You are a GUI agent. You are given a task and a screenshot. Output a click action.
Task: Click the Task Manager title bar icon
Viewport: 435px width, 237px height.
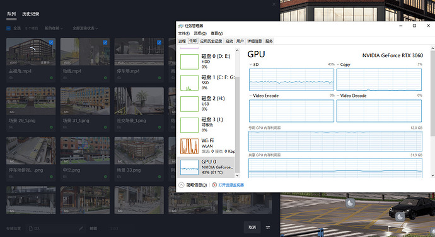(x=180, y=26)
